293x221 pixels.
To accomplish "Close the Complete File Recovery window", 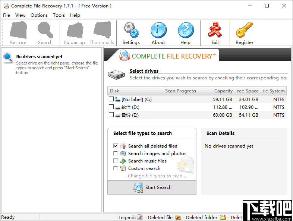I will tap(284, 6).
